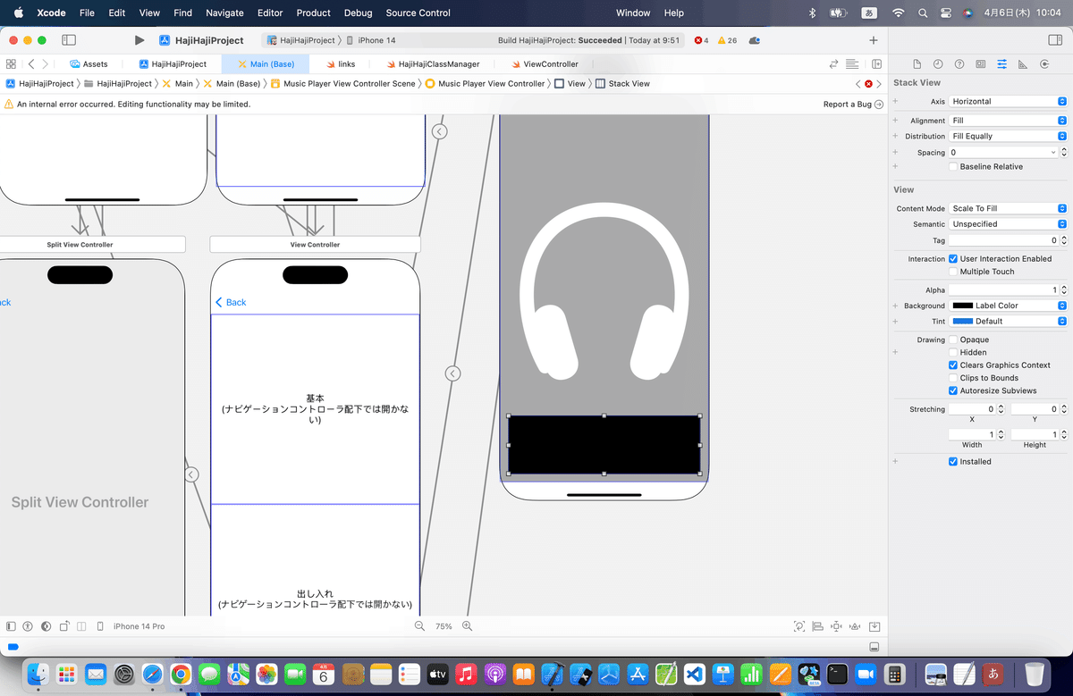Switch to the HajiHajiClassManager tab
The image size is (1073, 696).
pos(432,64)
